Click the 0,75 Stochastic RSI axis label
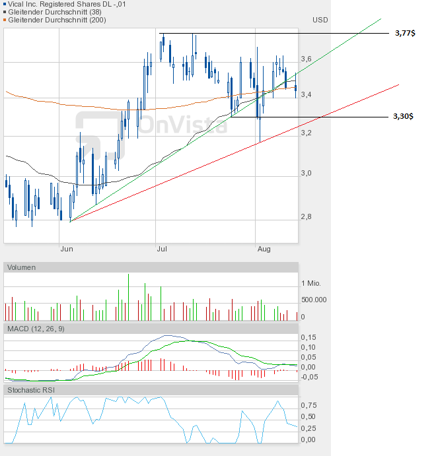Image resolution: width=436 pixels, height=456 pixels. coord(309,405)
